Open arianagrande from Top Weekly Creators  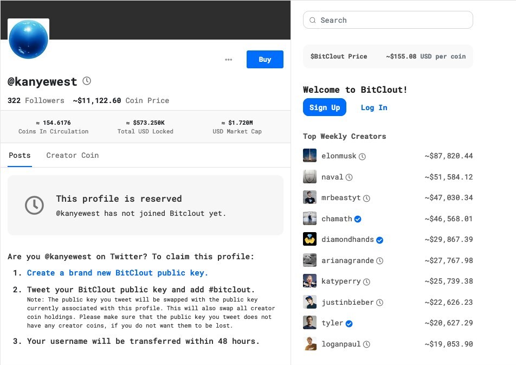point(347,260)
